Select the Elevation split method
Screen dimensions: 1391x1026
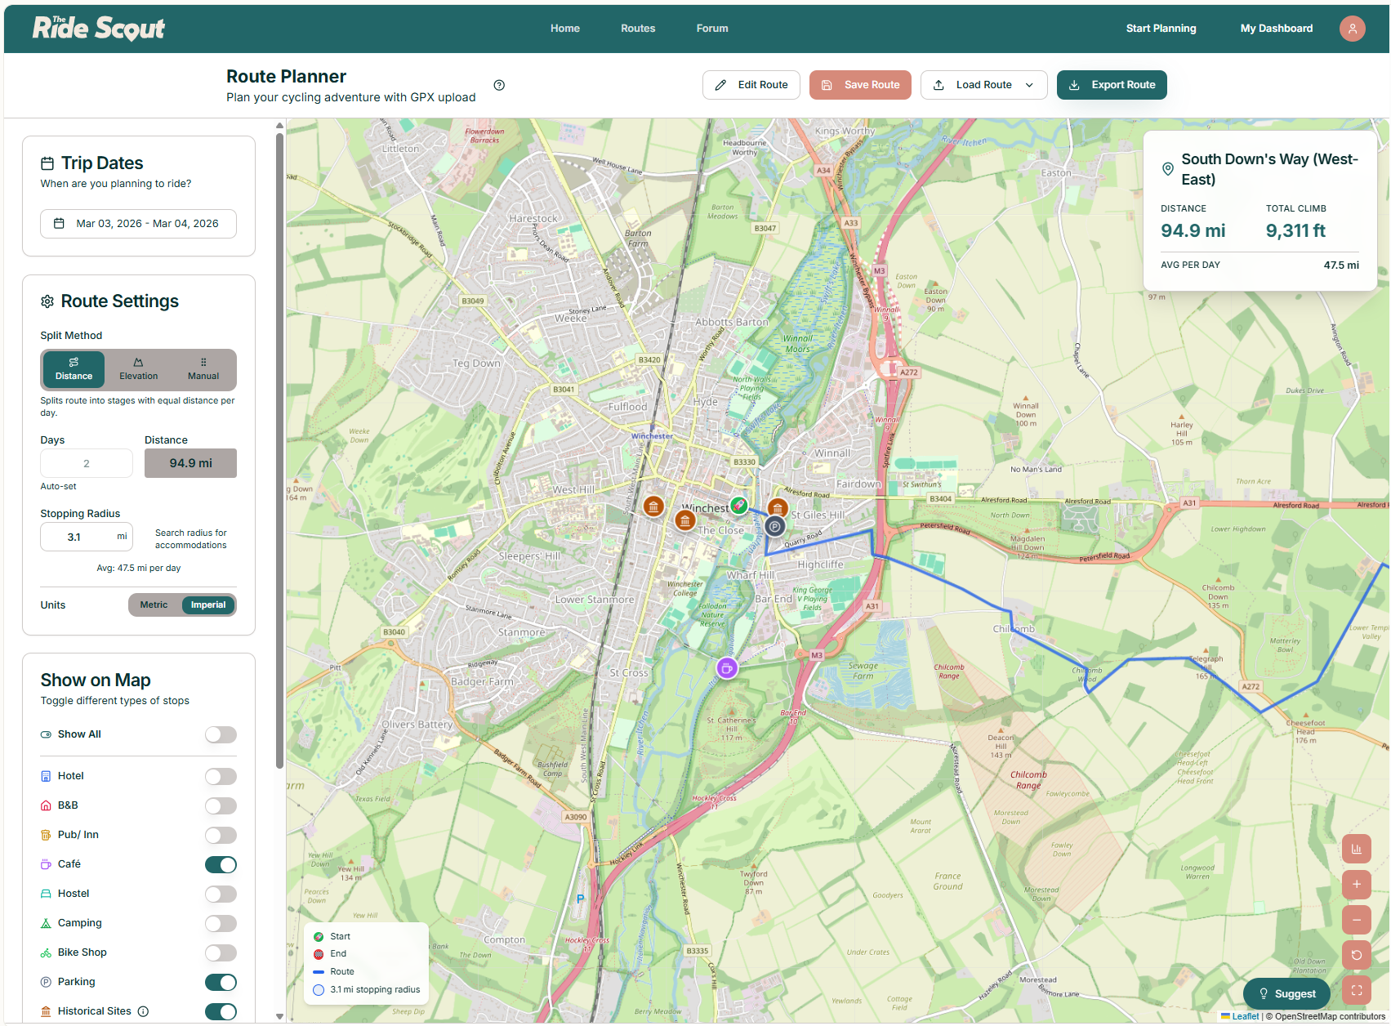tap(138, 370)
